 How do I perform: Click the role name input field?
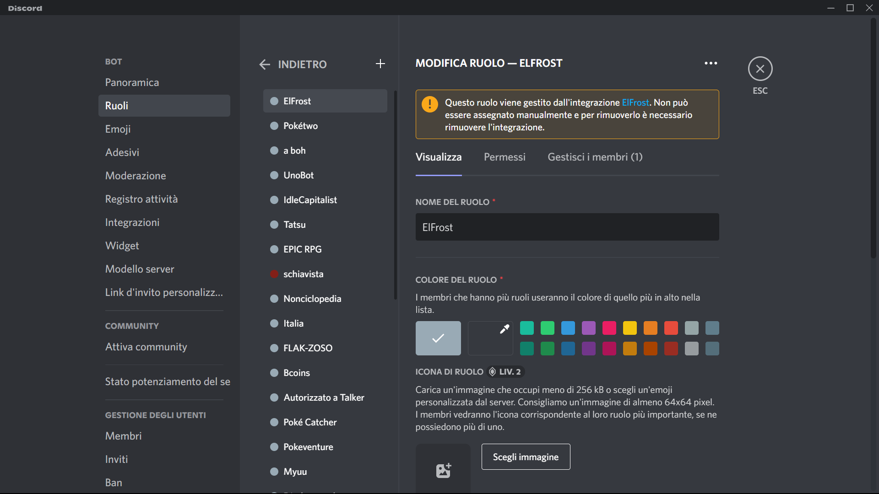click(x=567, y=227)
